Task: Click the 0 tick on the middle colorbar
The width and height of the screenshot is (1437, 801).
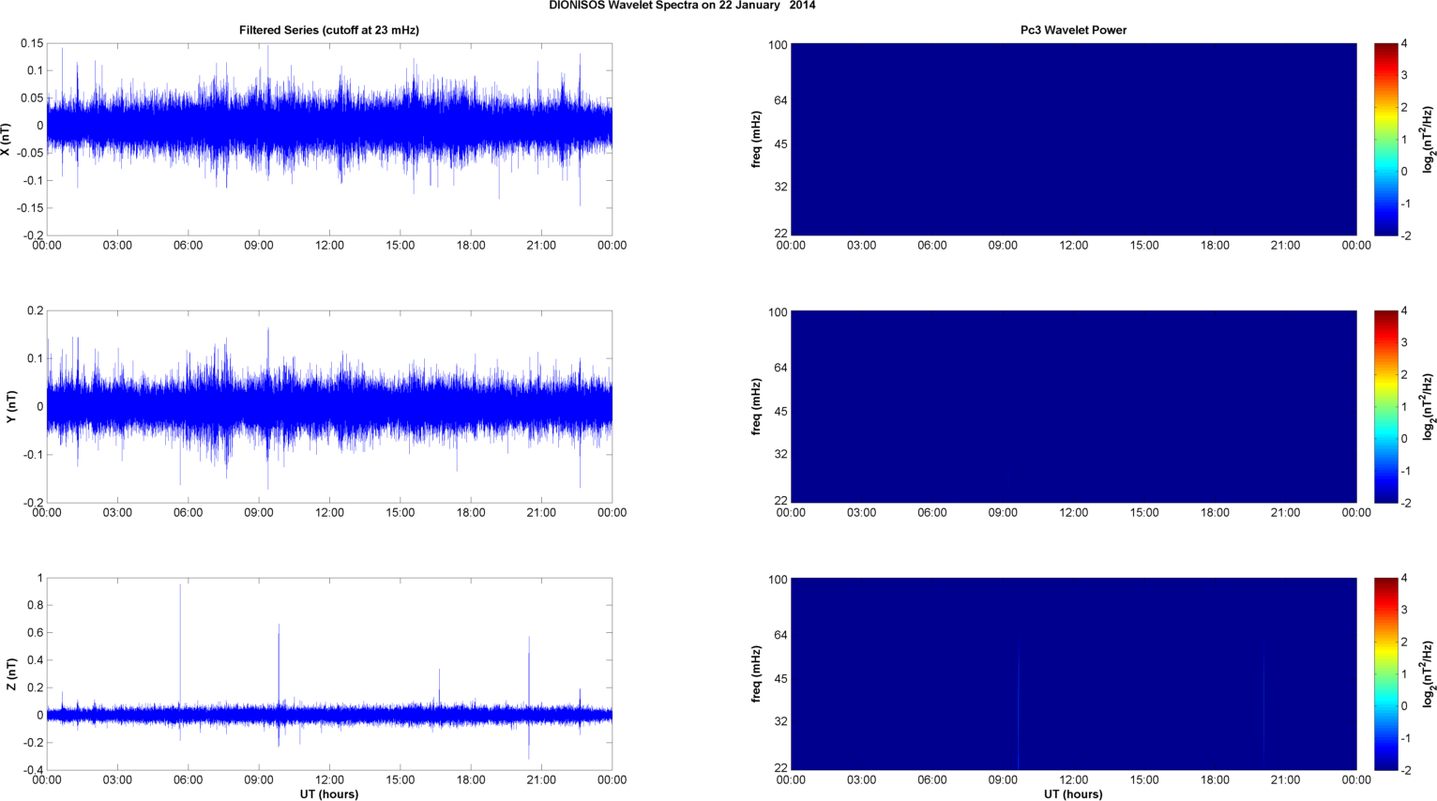Action: point(1404,439)
